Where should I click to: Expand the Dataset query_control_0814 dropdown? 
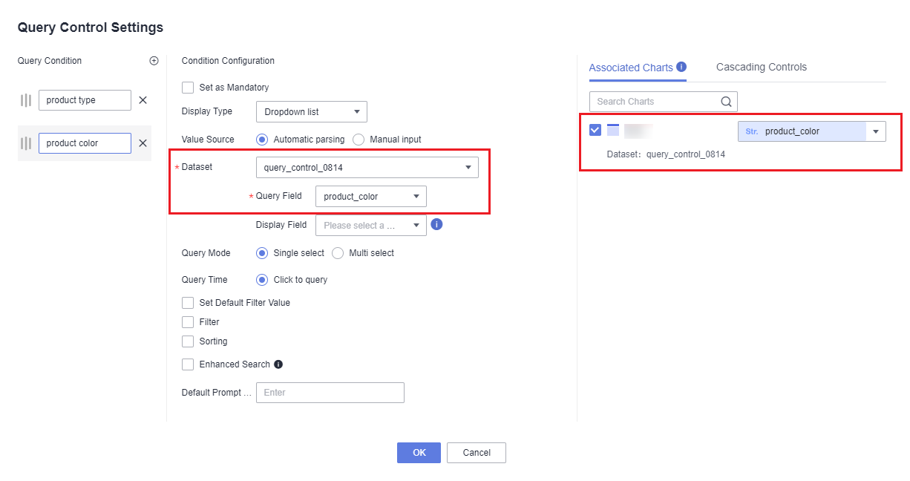tap(367, 168)
